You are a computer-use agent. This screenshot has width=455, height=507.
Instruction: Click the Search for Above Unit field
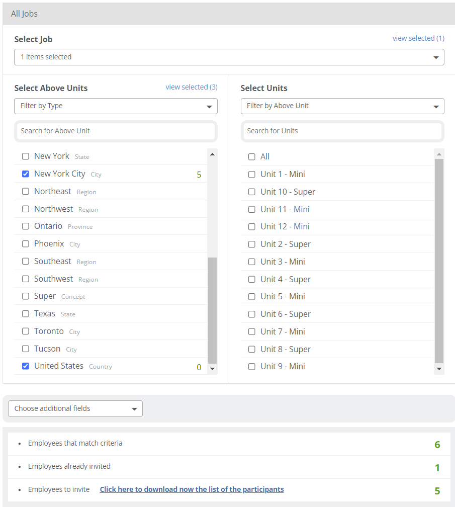(116, 131)
